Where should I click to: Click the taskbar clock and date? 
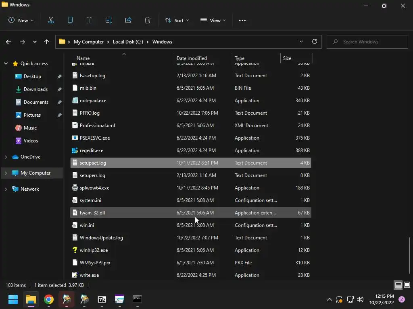pos(382,299)
